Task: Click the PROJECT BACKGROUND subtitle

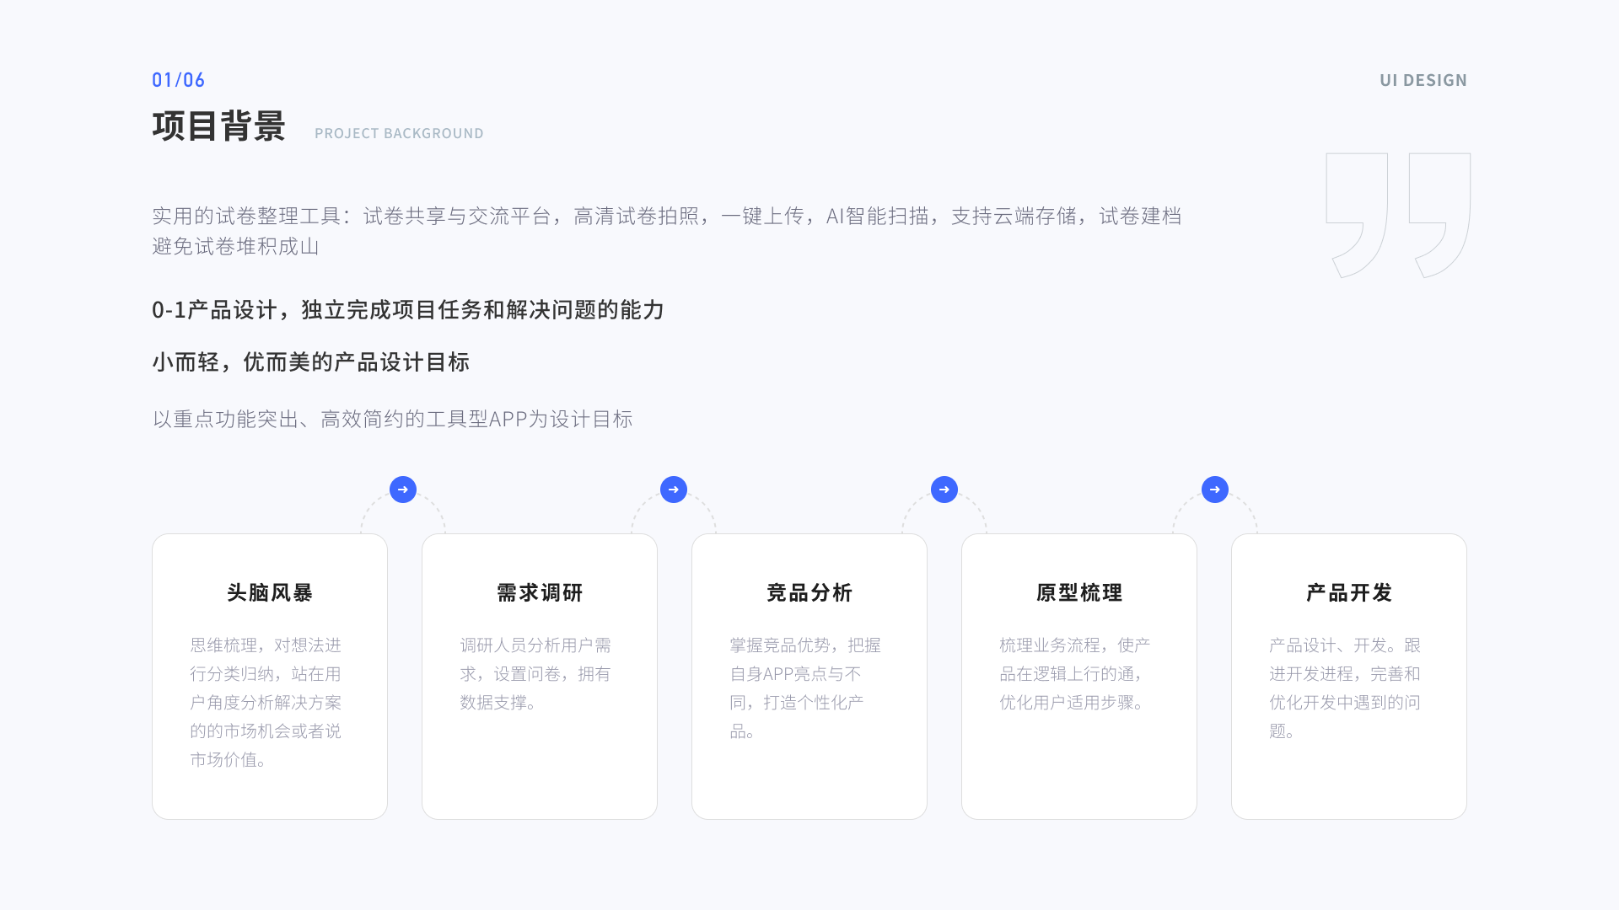Action: click(399, 133)
